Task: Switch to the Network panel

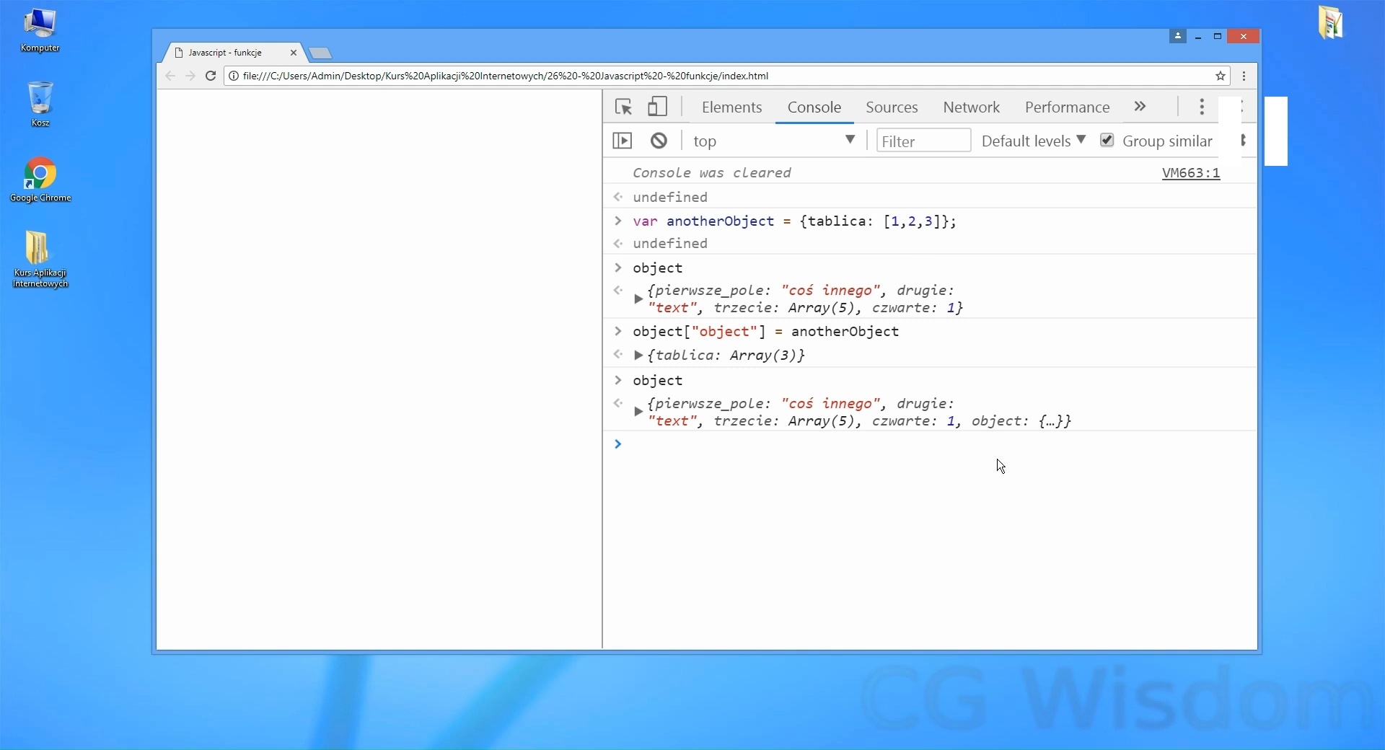Action: [971, 107]
